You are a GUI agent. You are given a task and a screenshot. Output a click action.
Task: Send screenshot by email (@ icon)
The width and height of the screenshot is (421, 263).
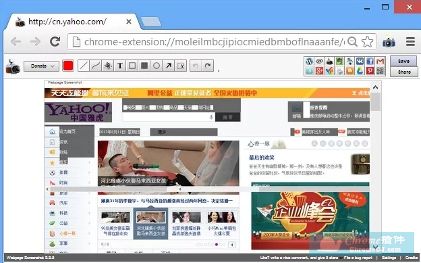tap(319, 61)
